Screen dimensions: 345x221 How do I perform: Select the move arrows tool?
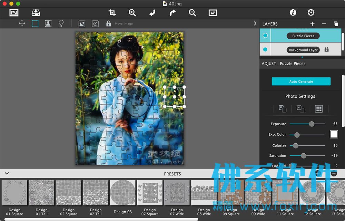(x=22, y=23)
